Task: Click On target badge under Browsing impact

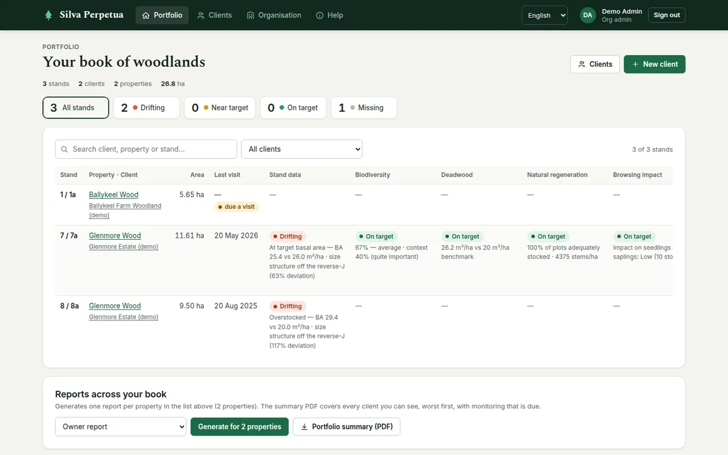Action: (635, 237)
